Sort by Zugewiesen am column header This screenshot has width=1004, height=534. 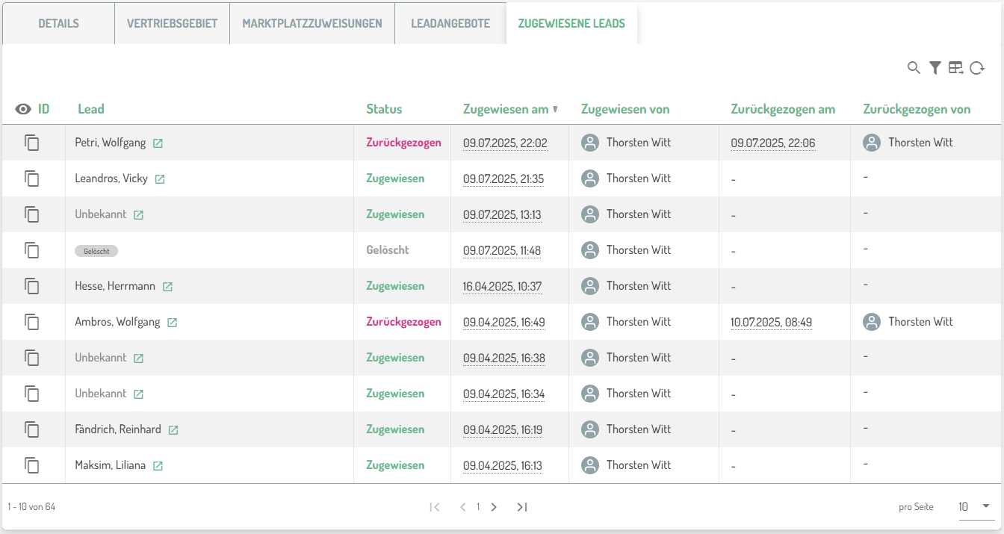(x=506, y=109)
